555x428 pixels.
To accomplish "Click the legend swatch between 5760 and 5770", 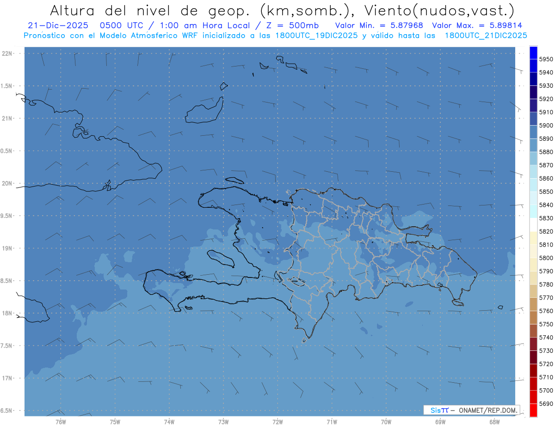I will tap(533, 304).
